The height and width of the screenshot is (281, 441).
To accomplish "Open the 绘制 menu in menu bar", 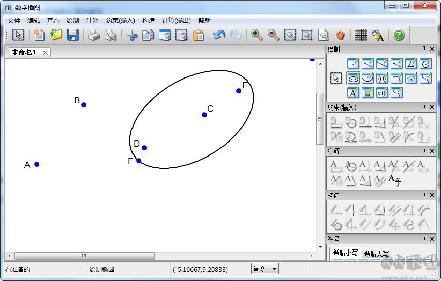I will (x=73, y=21).
